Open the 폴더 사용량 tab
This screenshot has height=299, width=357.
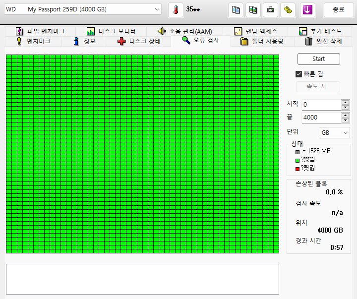[x=262, y=41]
